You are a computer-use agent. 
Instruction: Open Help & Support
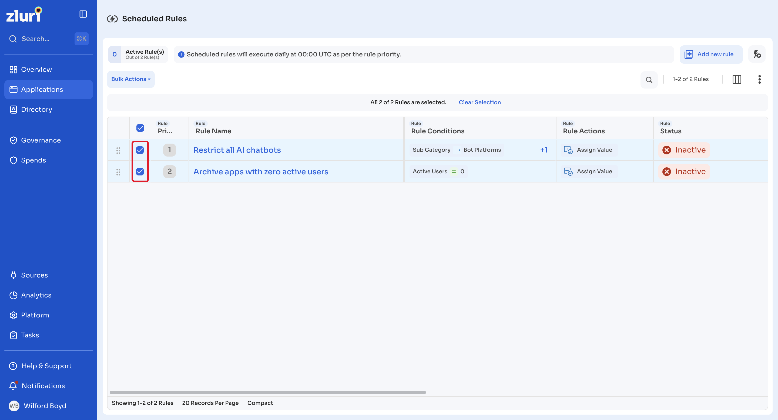click(49, 366)
